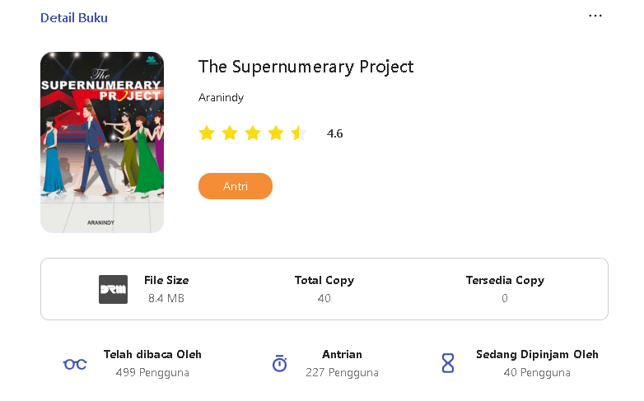Select the third rating star
644x401 pixels.
pos(253,133)
